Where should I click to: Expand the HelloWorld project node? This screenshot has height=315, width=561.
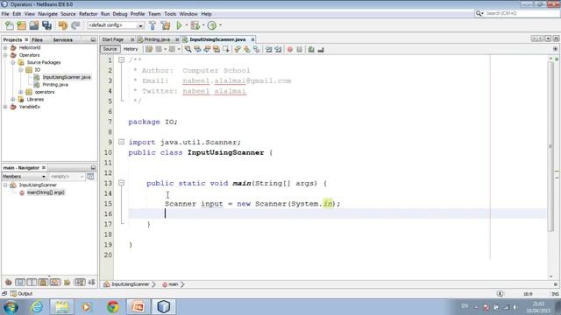click(5, 47)
